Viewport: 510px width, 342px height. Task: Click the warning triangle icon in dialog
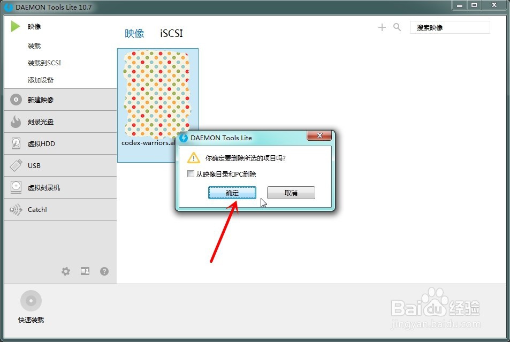coord(194,158)
